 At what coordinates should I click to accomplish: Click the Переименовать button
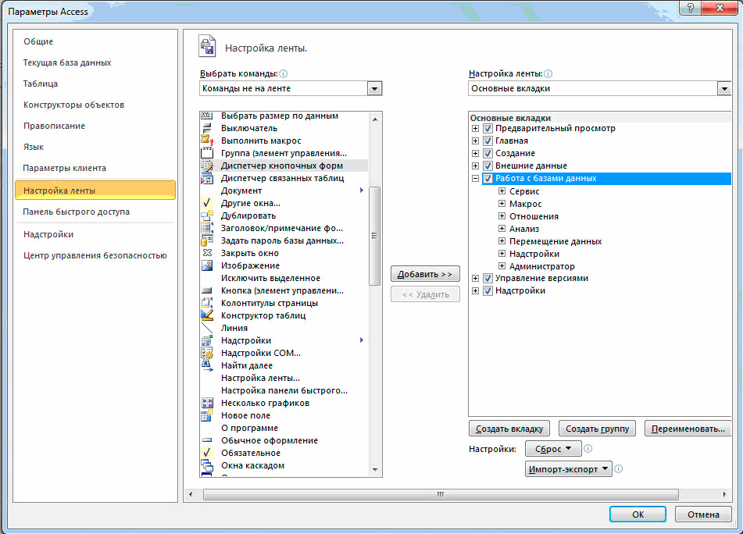688,429
